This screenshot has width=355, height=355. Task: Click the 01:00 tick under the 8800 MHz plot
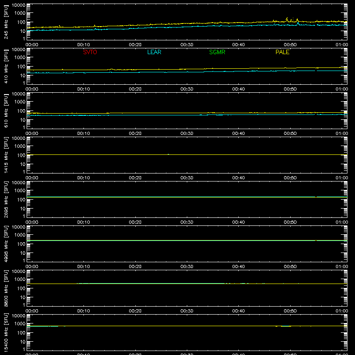[x=342, y=311]
